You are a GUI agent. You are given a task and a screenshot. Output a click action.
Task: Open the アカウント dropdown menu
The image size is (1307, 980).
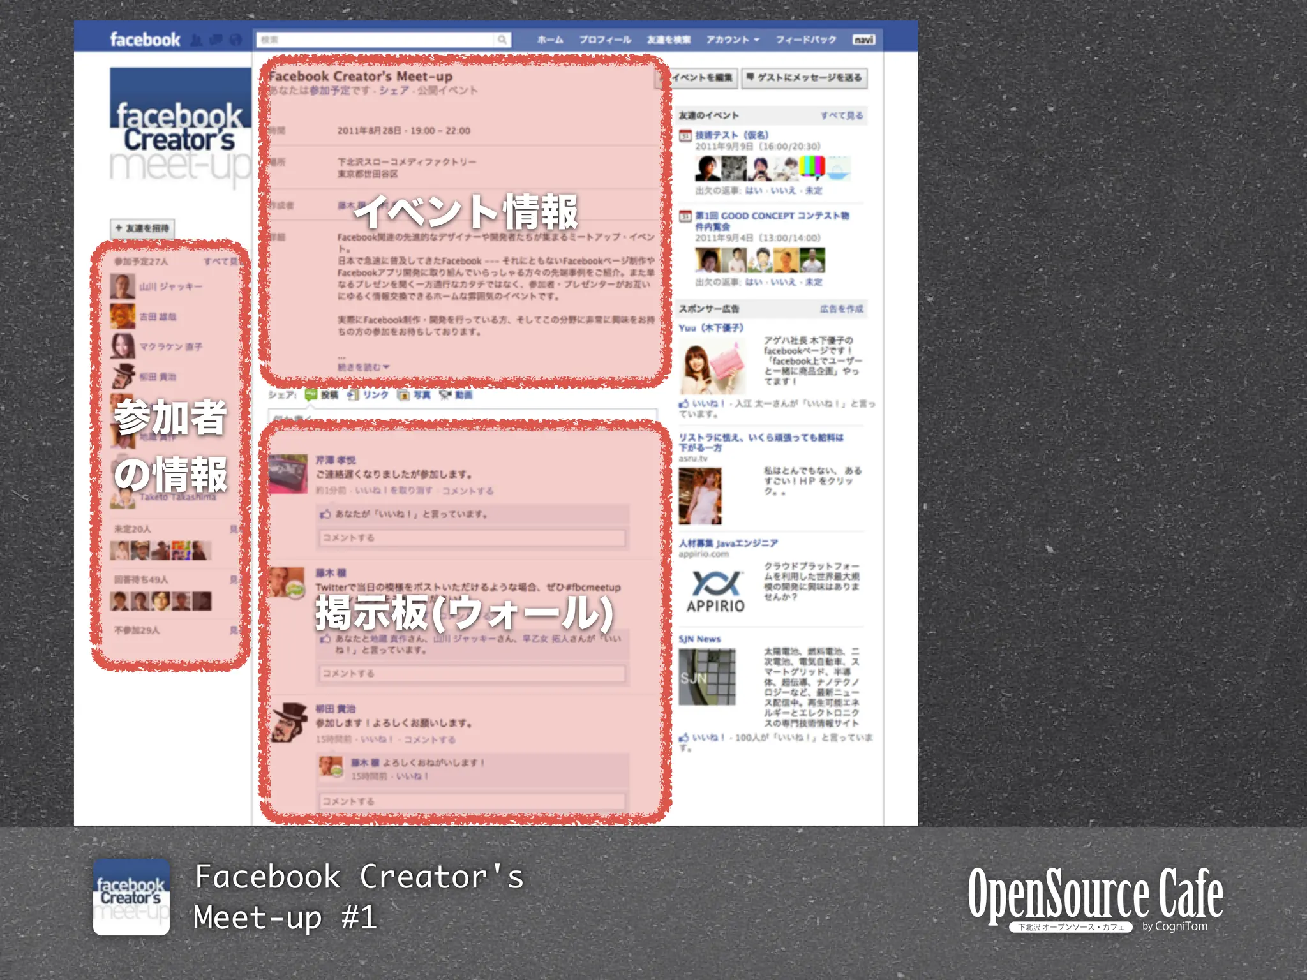tap(733, 40)
